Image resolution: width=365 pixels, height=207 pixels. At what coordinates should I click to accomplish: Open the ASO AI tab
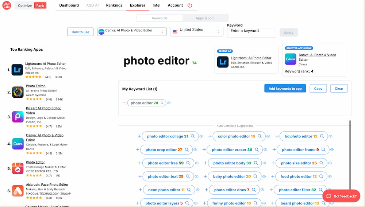point(92,5)
